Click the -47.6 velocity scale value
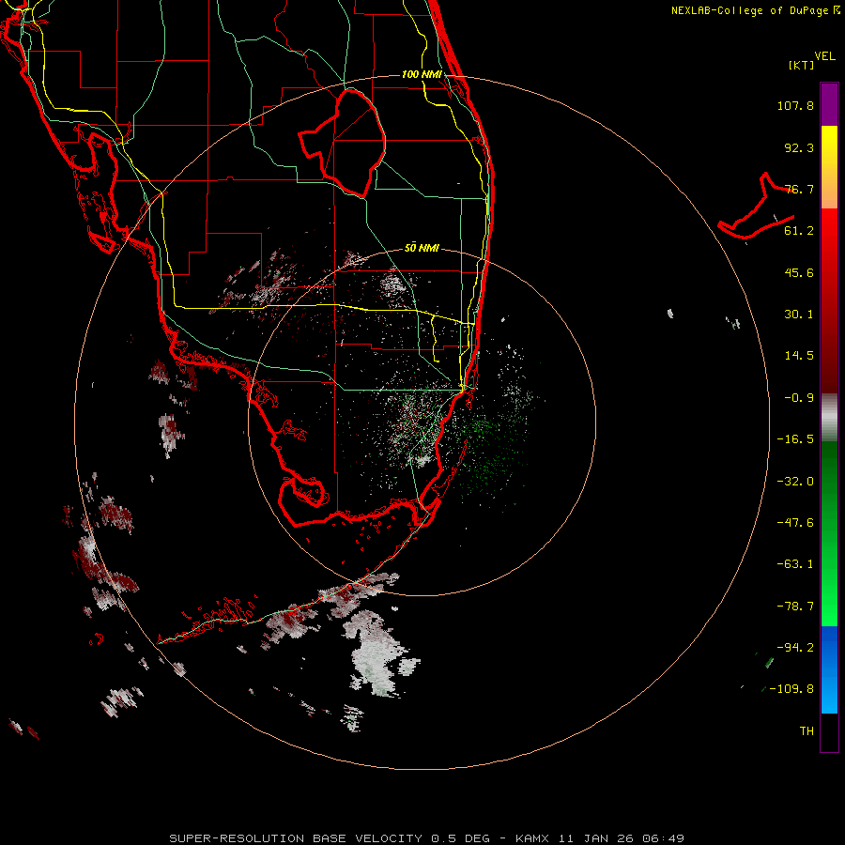845x845 pixels. [x=795, y=523]
